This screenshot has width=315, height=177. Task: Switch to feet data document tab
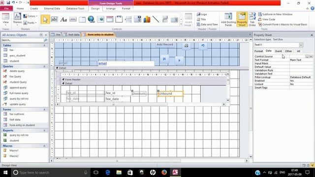(72, 34)
